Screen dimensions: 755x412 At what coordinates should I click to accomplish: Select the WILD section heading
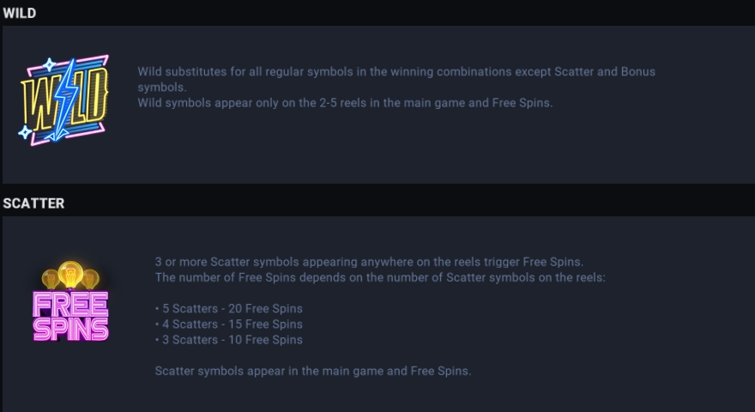[x=19, y=13]
